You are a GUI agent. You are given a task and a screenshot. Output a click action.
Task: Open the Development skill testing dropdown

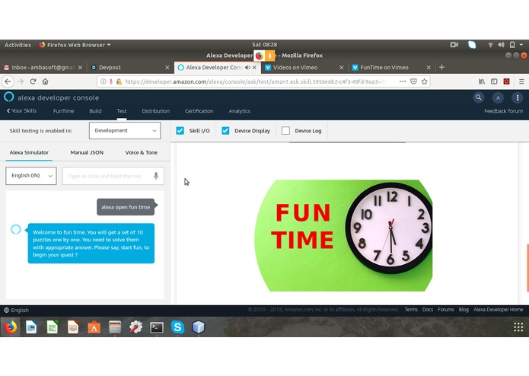(125, 130)
